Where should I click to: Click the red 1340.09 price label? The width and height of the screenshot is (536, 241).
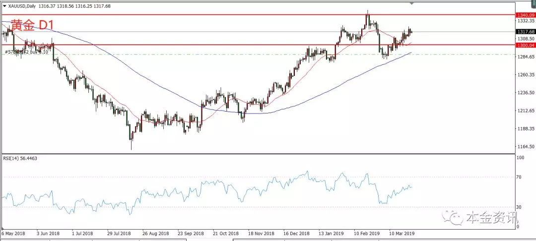(525, 15)
